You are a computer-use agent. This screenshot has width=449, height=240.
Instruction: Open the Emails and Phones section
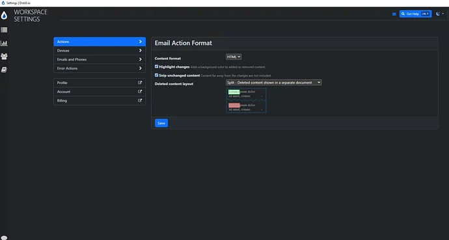100,59
